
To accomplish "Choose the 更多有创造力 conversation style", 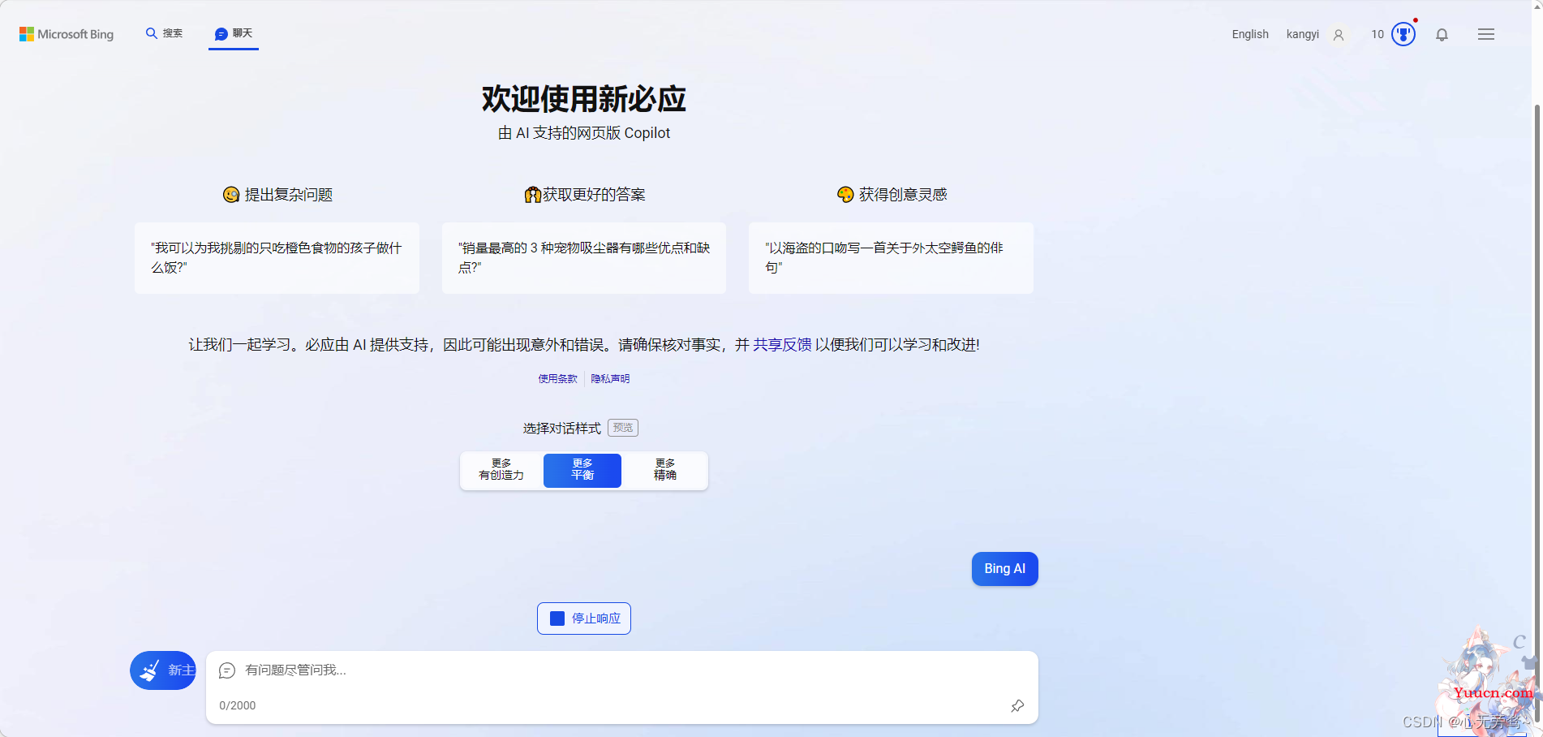I will coord(501,470).
